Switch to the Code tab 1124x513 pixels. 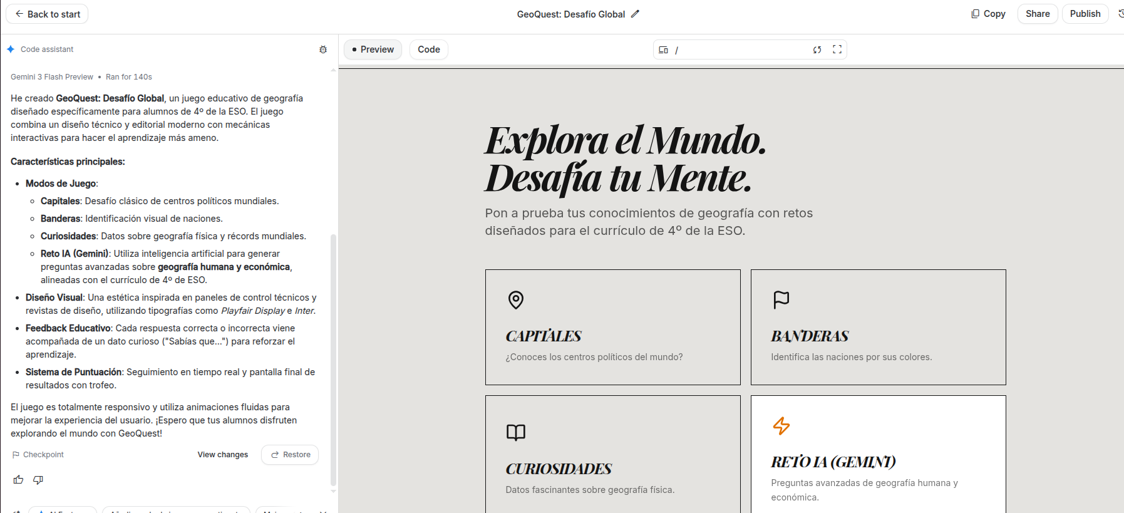(x=429, y=49)
